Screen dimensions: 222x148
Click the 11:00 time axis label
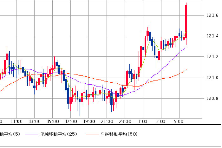16,121
